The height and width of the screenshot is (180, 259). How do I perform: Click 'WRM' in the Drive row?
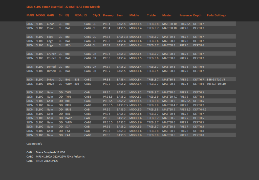[x=69, y=84]
